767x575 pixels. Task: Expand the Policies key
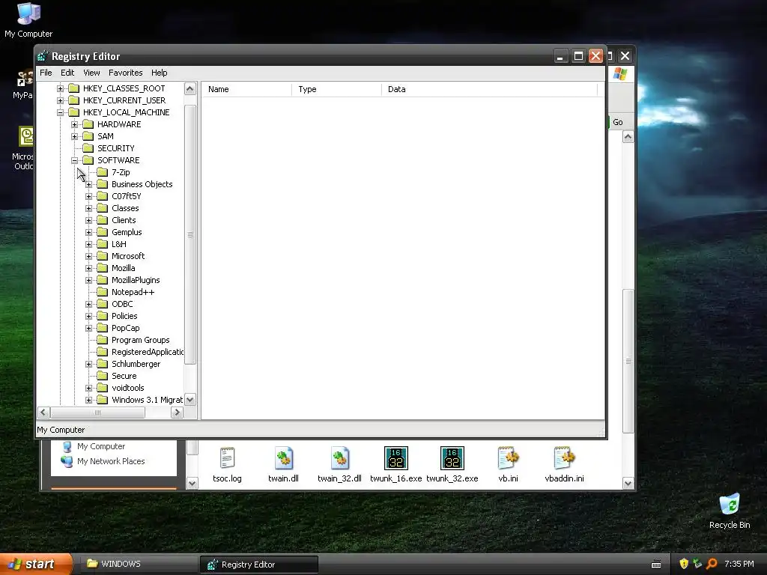point(88,316)
